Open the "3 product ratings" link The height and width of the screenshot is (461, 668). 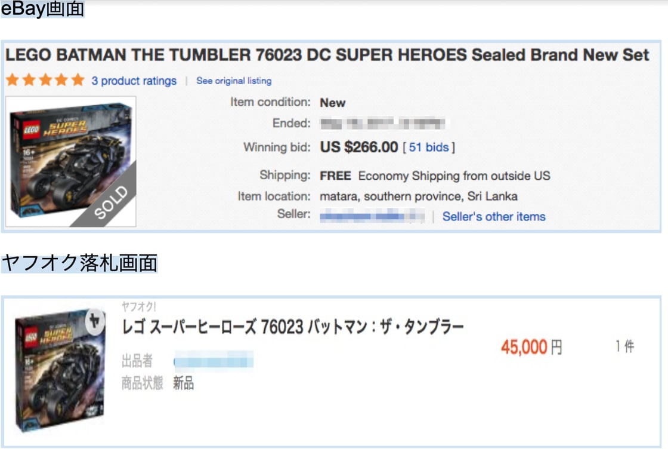click(134, 81)
